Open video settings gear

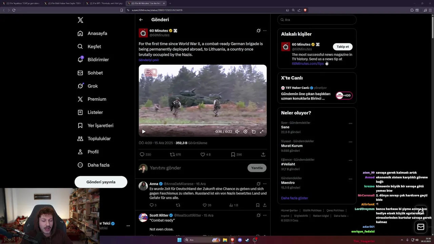click(x=245, y=131)
